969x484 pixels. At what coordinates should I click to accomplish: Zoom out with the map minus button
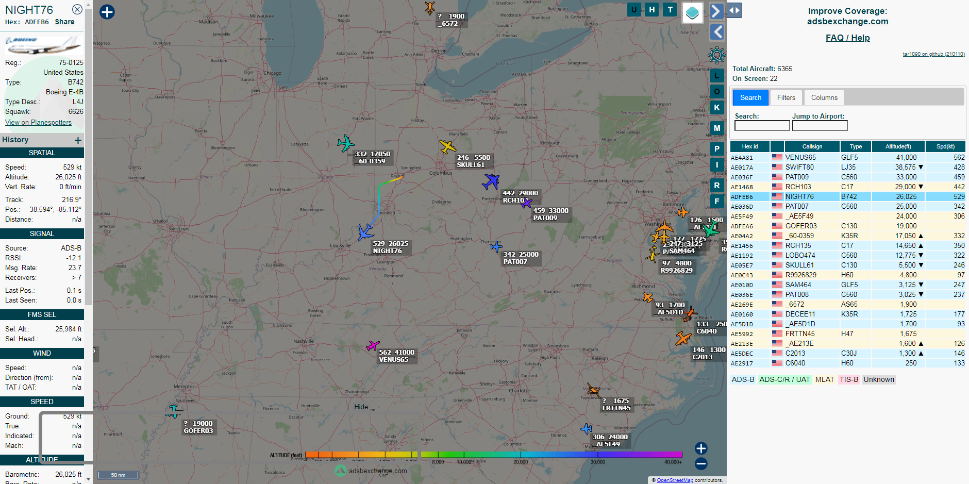pyautogui.click(x=701, y=463)
